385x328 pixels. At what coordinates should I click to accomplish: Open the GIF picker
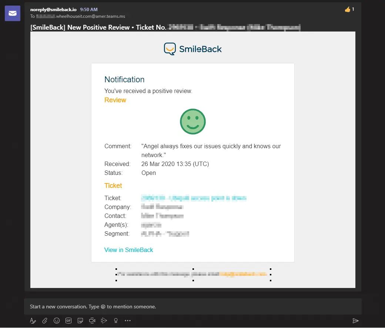tap(68, 321)
